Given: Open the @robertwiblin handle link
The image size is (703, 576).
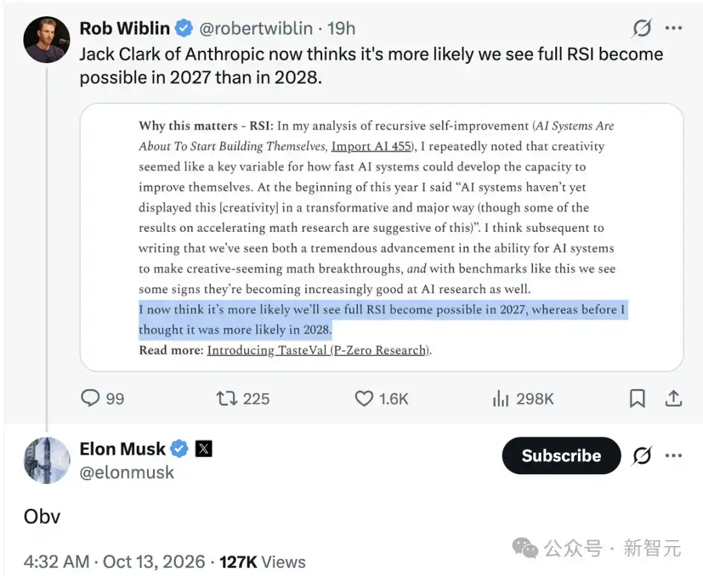Looking at the screenshot, I should pyautogui.click(x=256, y=28).
